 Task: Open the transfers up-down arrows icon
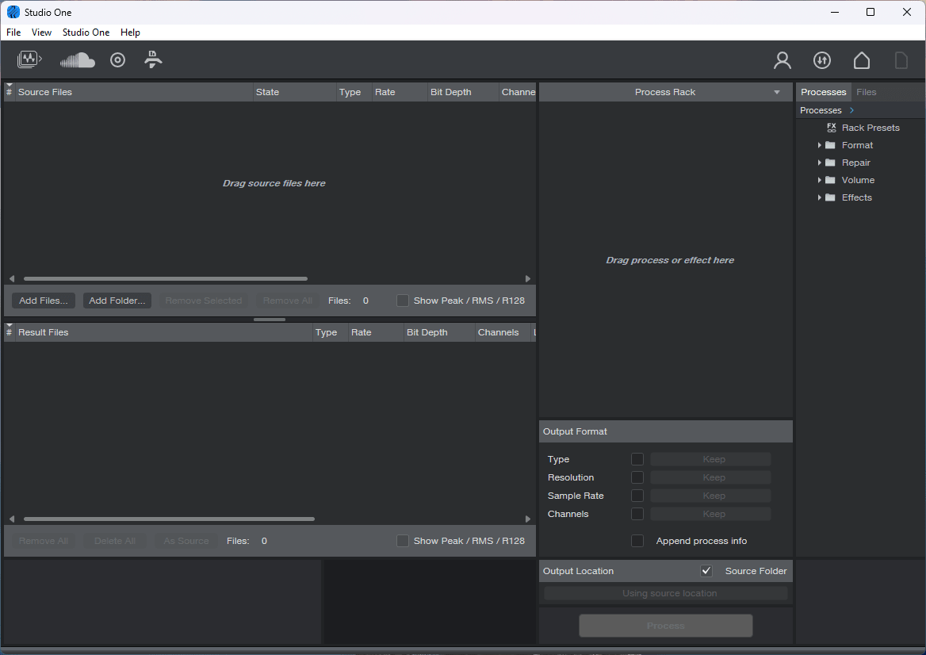822,60
